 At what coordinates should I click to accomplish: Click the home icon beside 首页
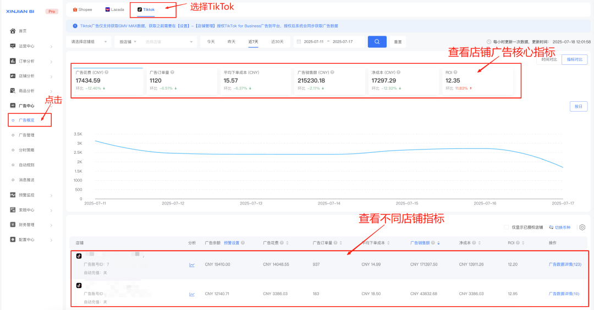pos(13,31)
